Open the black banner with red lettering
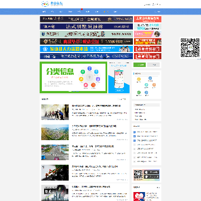Image resolution: width=201 pixels, height=201 pixels. (87, 41)
